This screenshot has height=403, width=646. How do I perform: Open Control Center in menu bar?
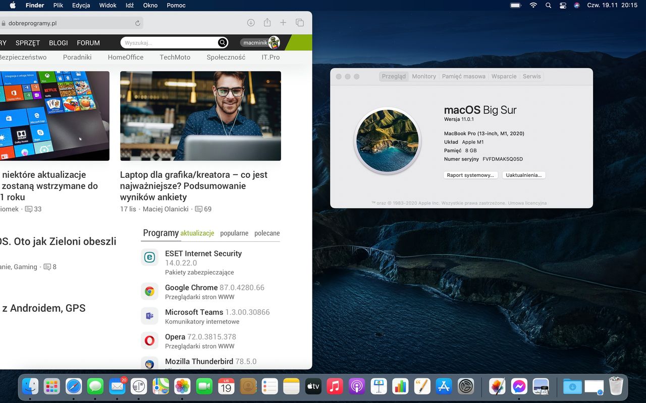(563, 6)
